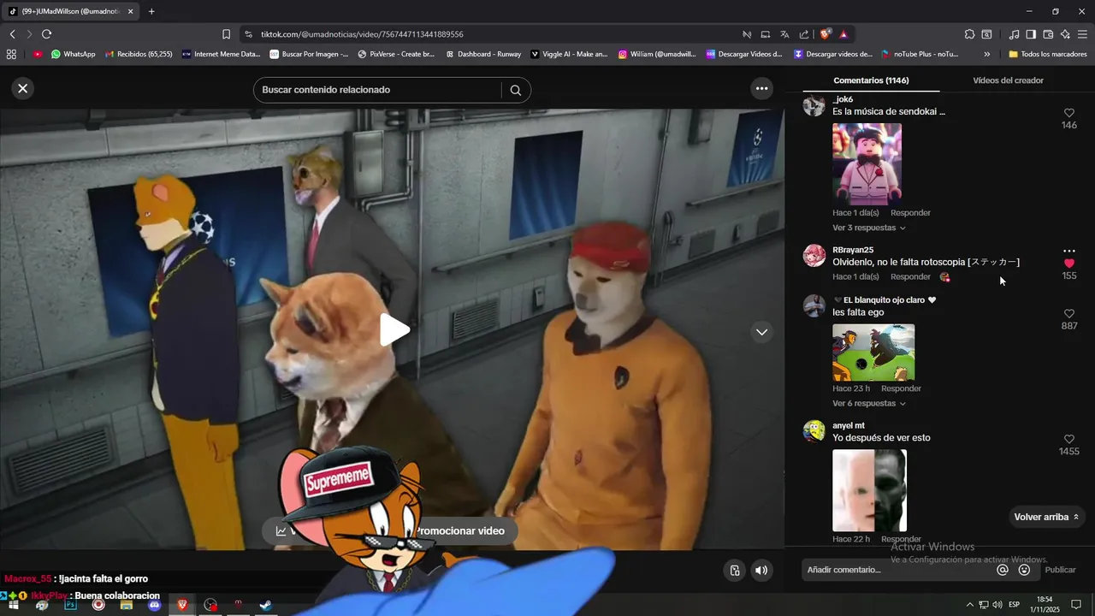The width and height of the screenshot is (1095, 616).
Task: Open Brave Shields lion icon
Action: coord(825,34)
